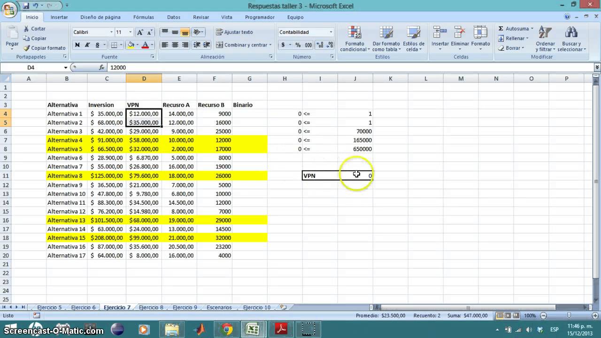Click the Cortar scissors button

pyautogui.click(x=35, y=29)
